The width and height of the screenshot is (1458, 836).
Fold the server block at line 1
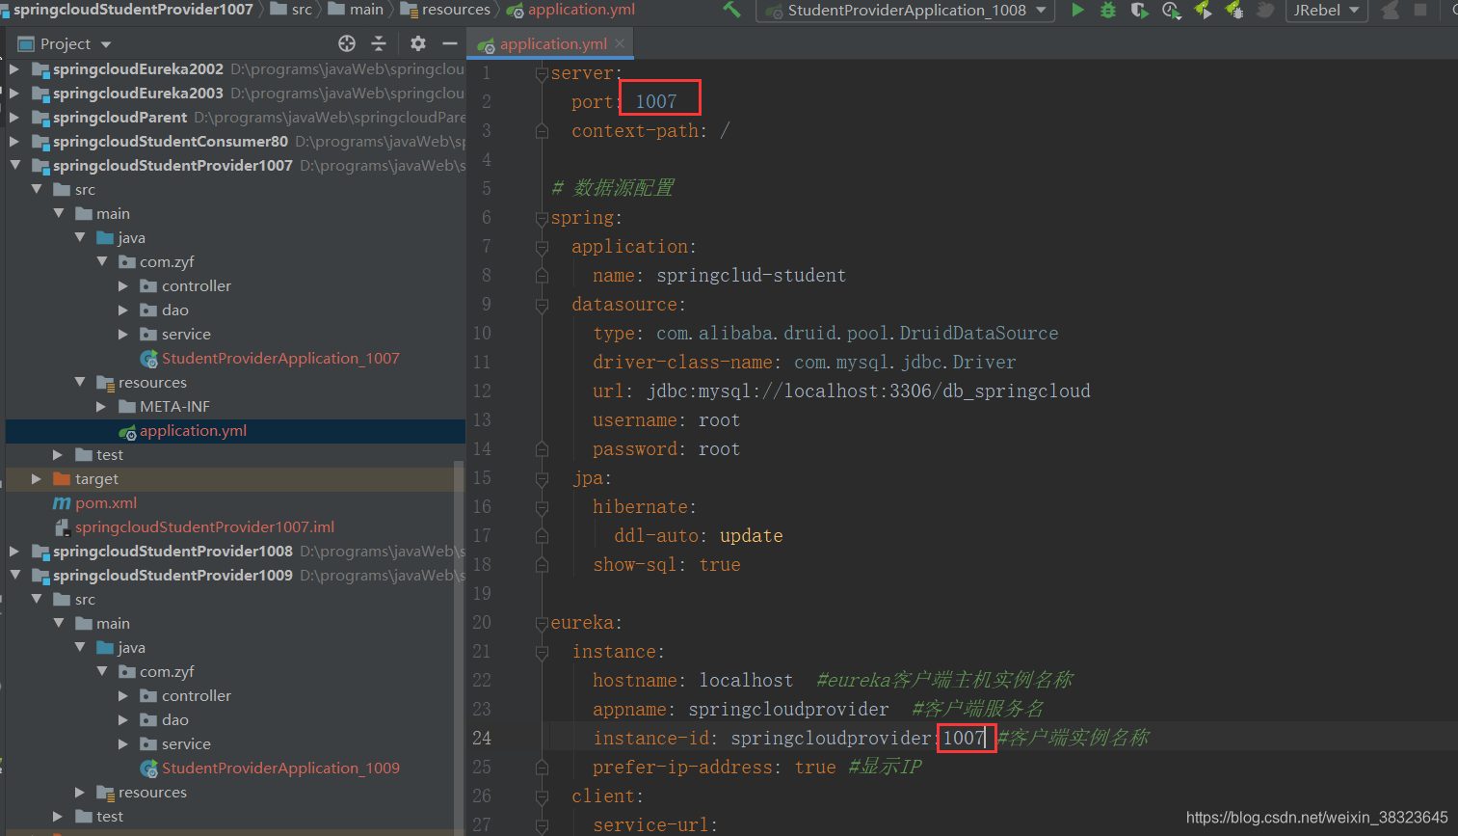542,73
